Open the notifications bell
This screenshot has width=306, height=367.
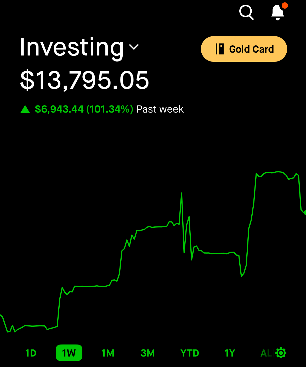(278, 13)
